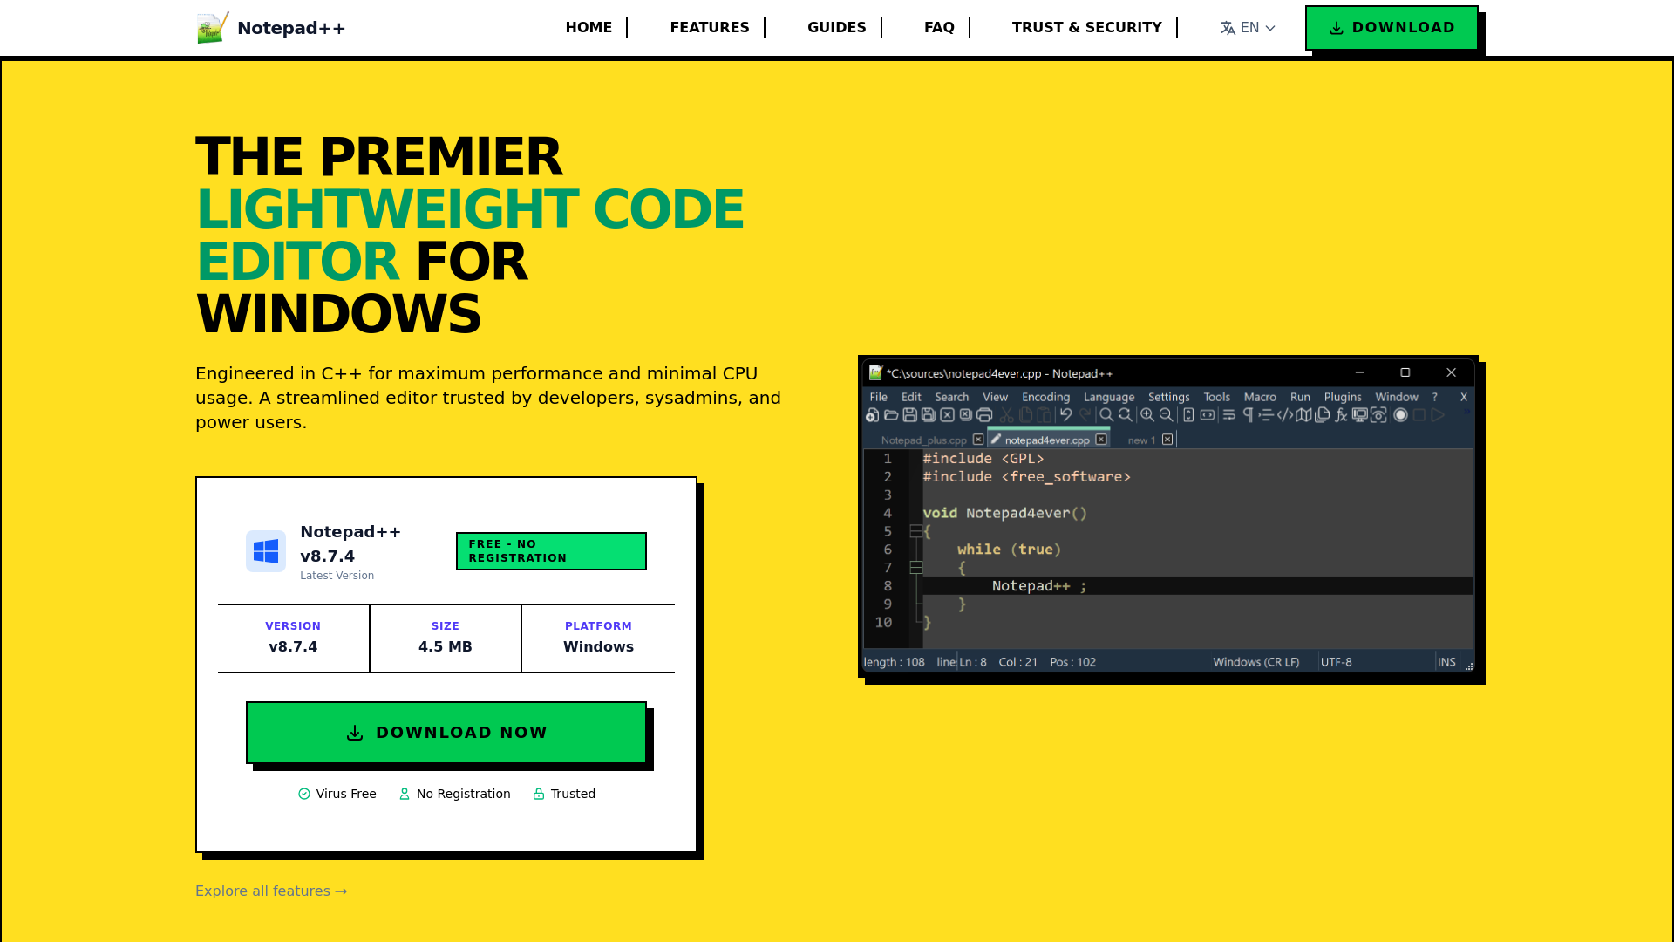Toggle Show all characters pilcrow icon

point(1249,415)
